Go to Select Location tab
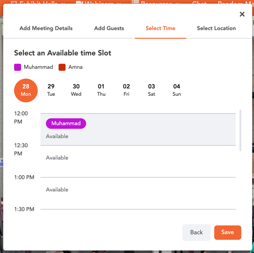The width and height of the screenshot is (254, 253). (216, 28)
